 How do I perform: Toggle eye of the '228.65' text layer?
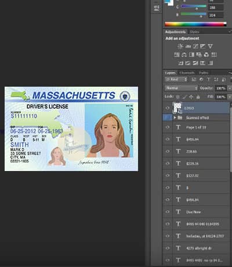click(168, 151)
